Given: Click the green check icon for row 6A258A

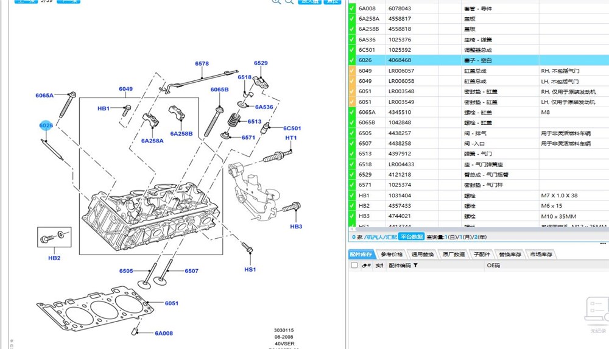Looking at the screenshot, I should tap(352, 19).
